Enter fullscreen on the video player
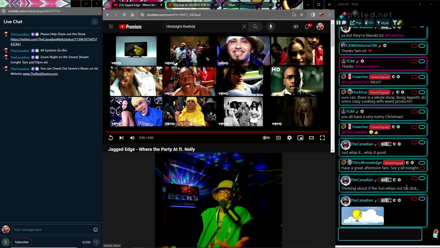This screenshot has height=248, width=440. pyautogui.click(x=322, y=138)
